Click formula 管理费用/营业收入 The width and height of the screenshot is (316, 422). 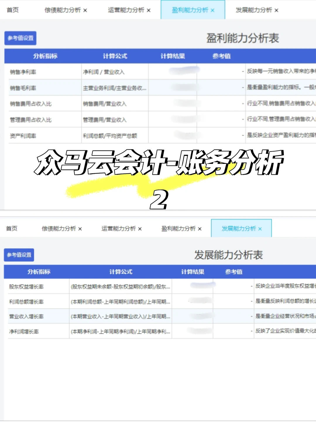click(105, 120)
